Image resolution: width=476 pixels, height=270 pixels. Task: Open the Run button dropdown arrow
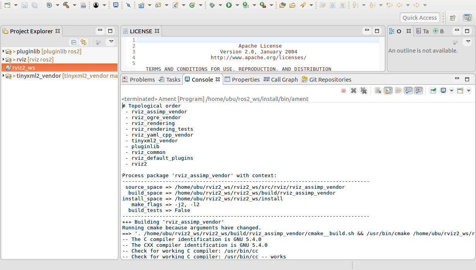[237, 5]
